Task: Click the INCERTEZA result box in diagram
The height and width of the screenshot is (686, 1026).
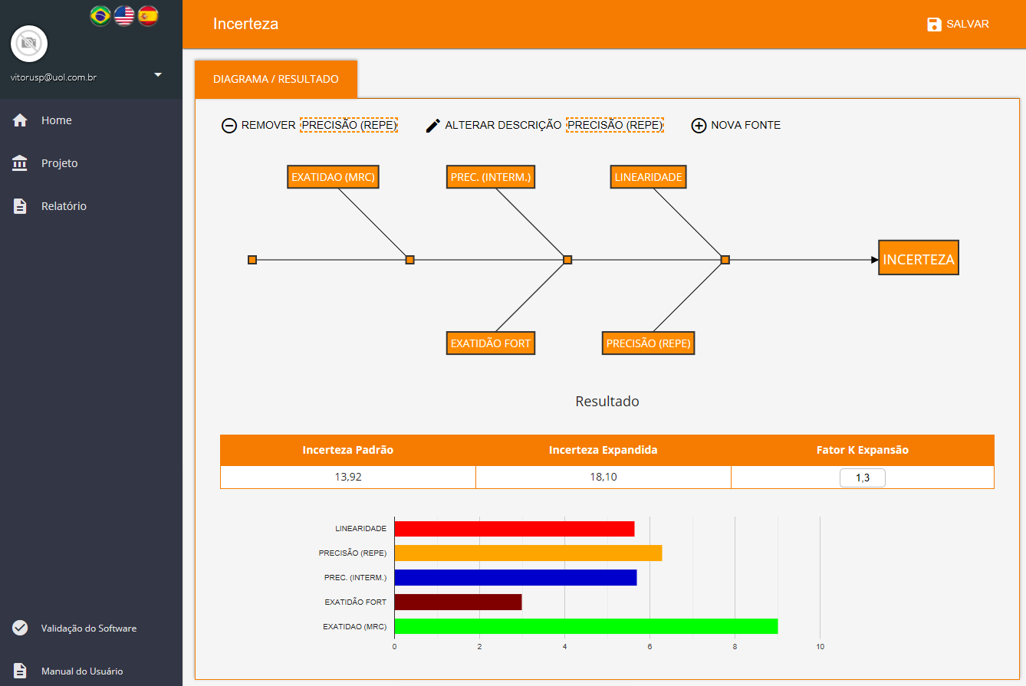Action: (919, 259)
